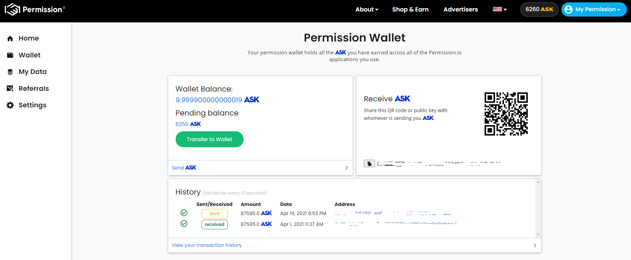The image size is (631, 260).
Task: Click the Permission brand name text
Action: (x=44, y=9)
